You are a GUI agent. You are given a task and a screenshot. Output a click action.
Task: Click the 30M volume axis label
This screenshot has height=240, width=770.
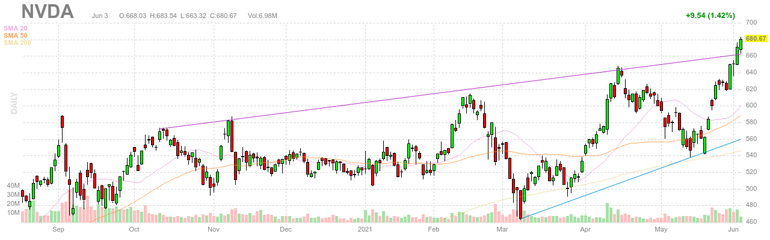point(13,195)
